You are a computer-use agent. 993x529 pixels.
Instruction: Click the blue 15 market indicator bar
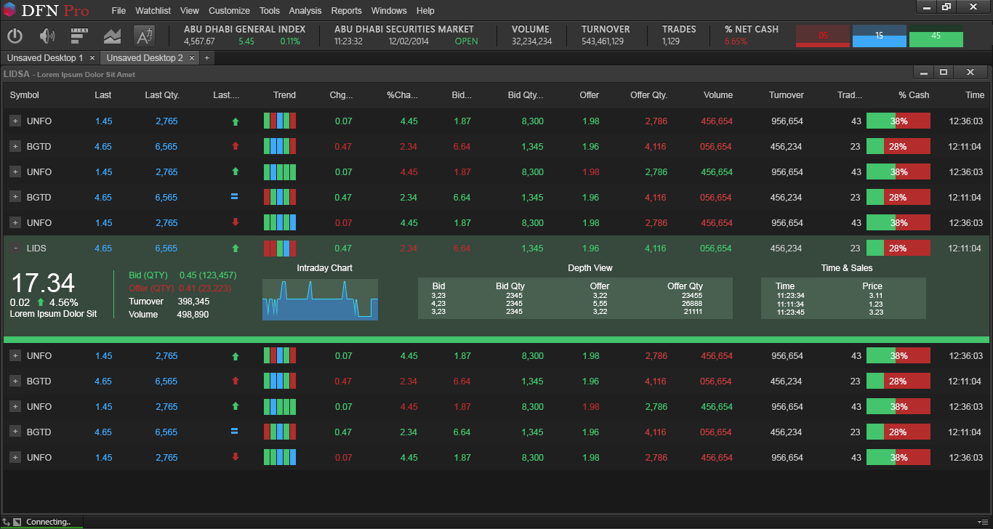pos(879,36)
